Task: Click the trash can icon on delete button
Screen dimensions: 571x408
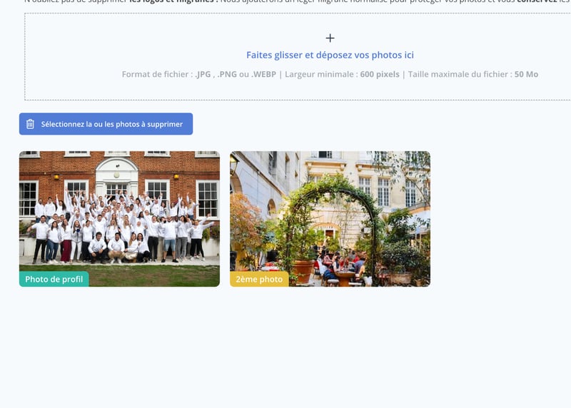Action: pyautogui.click(x=31, y=124)
